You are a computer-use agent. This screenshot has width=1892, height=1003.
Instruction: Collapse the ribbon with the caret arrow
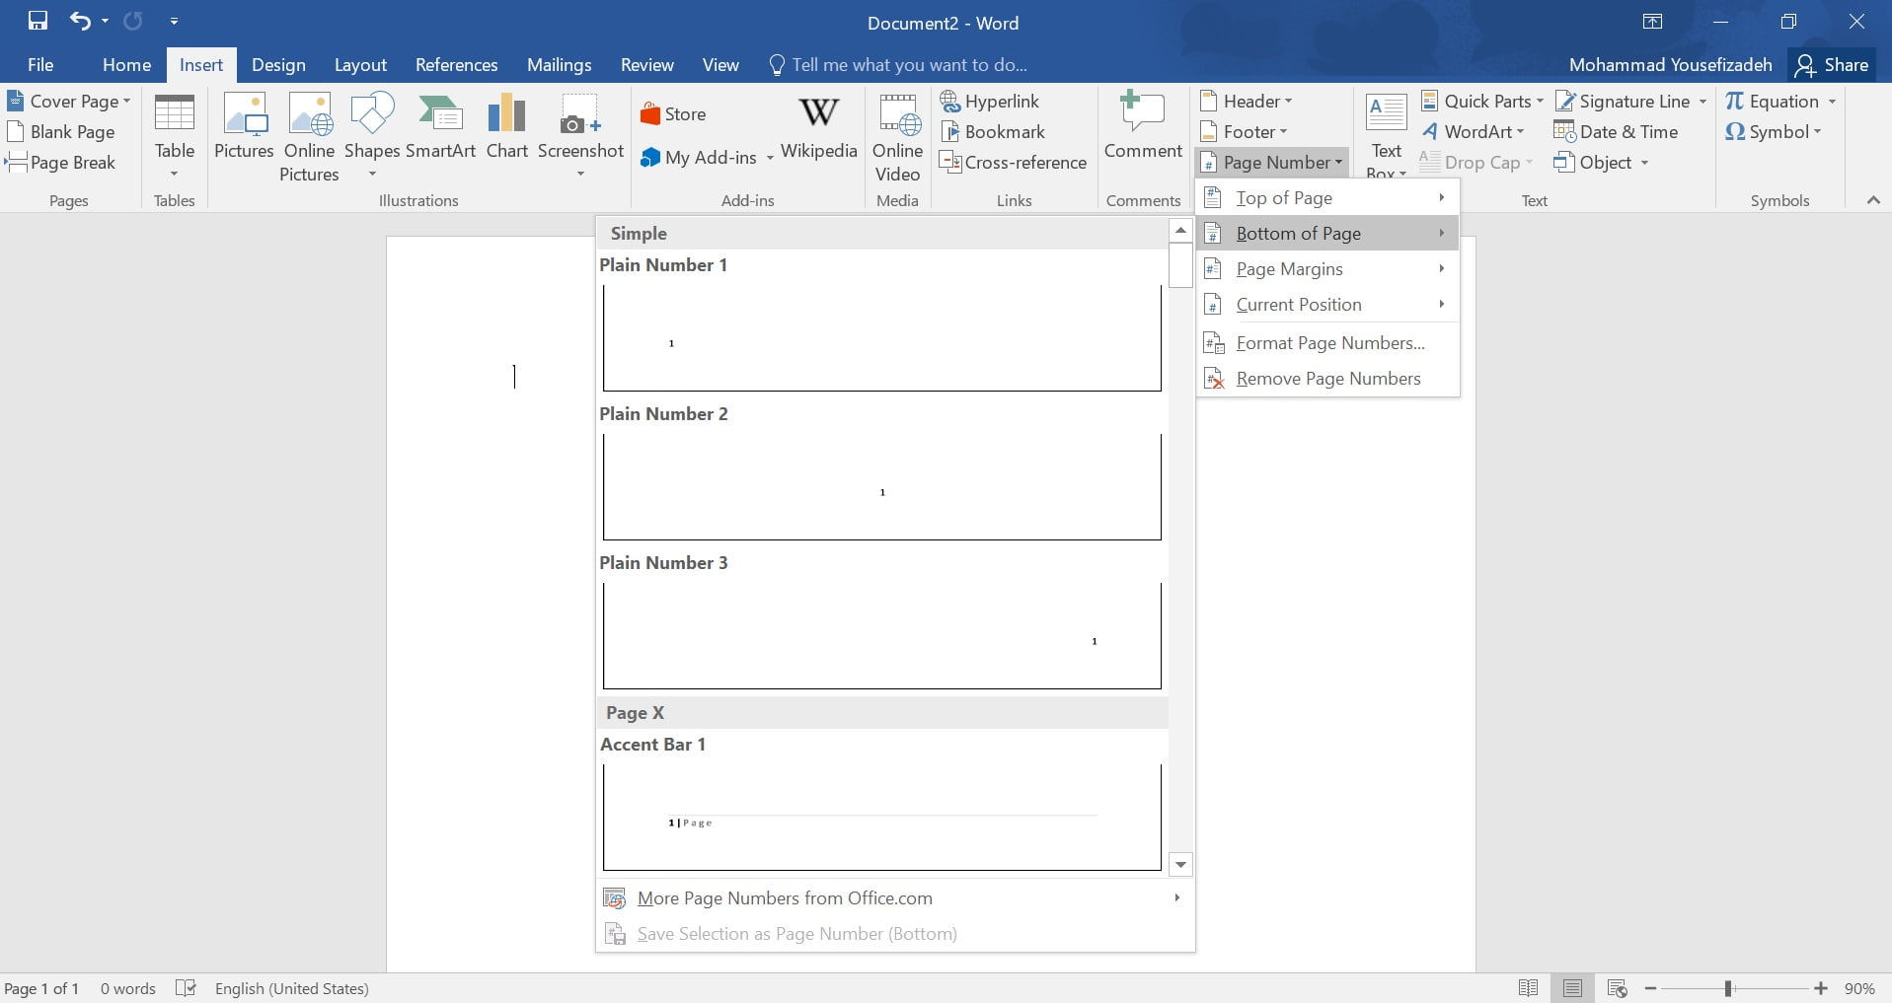(x=1872, y=200)
